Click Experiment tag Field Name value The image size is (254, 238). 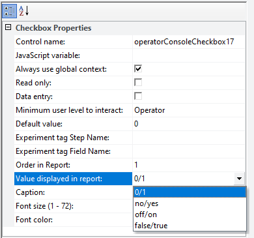pos(189,151)
